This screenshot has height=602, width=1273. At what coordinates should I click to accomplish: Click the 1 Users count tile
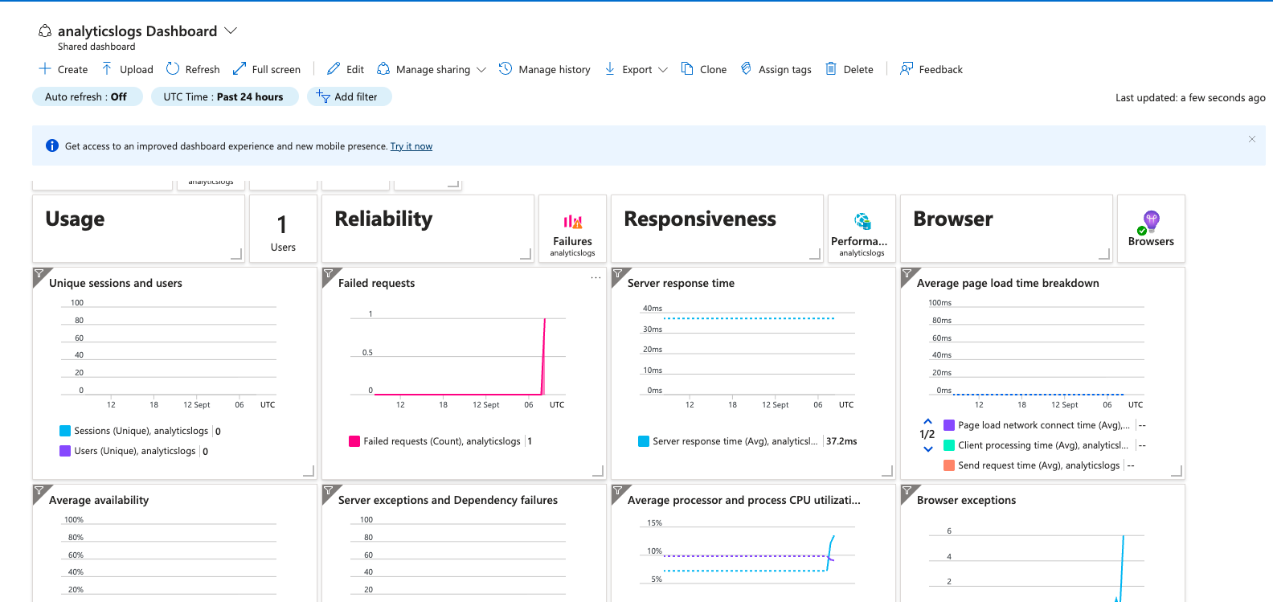pos(283,228)
